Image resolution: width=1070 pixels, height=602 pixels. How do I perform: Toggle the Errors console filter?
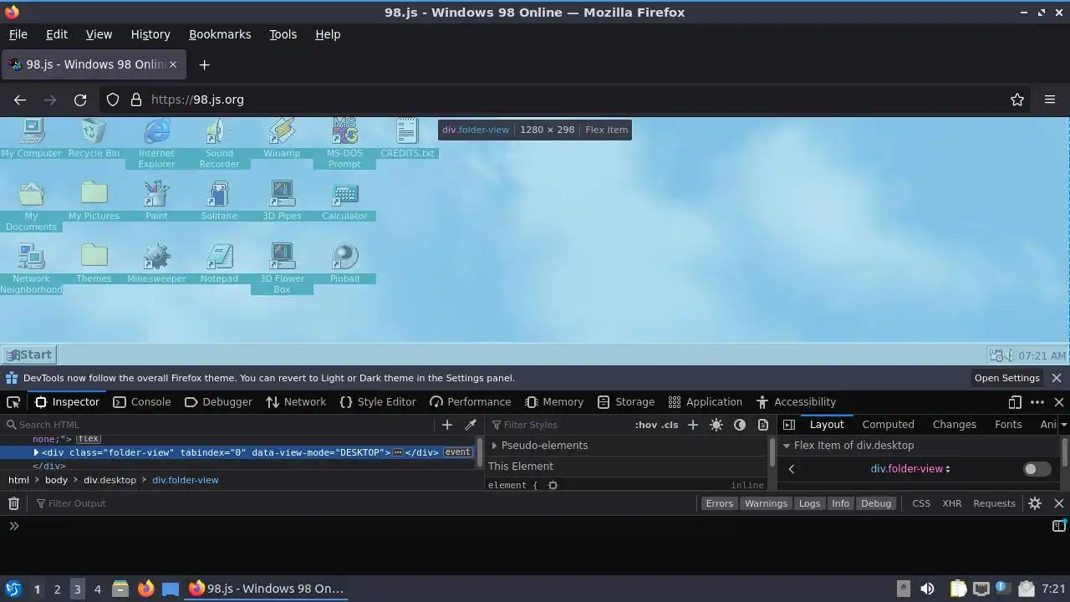[x=719, y=503]
